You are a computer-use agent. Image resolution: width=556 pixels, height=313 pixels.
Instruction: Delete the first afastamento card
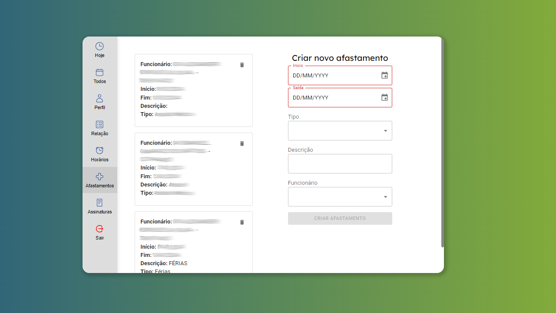(x=242, y=65)
